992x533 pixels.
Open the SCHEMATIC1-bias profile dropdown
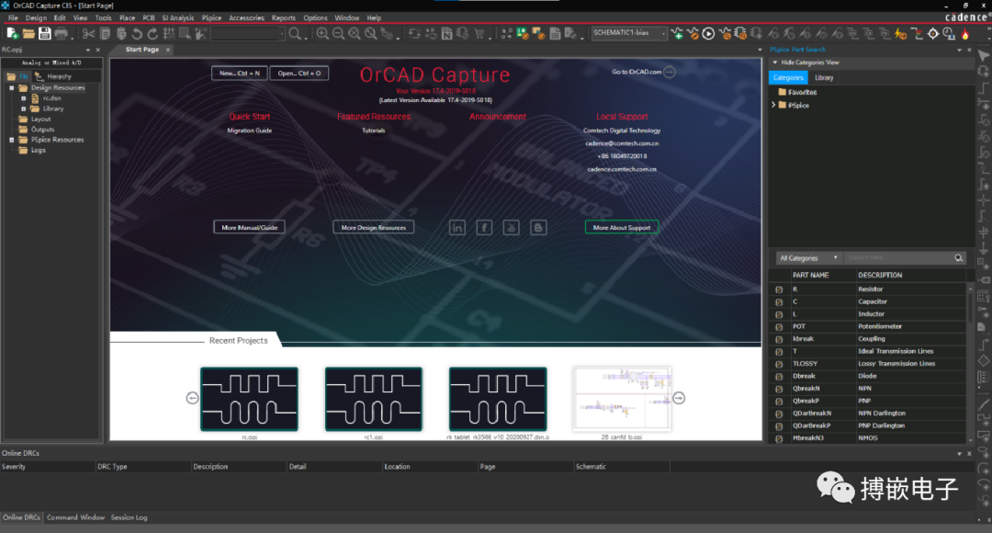click(x=663, y=33)
